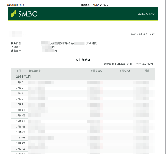166x154 pixels.
Task: Click the SMBCグループ logo in the banner
Action: pyautogui.click(x=146, y=14)
